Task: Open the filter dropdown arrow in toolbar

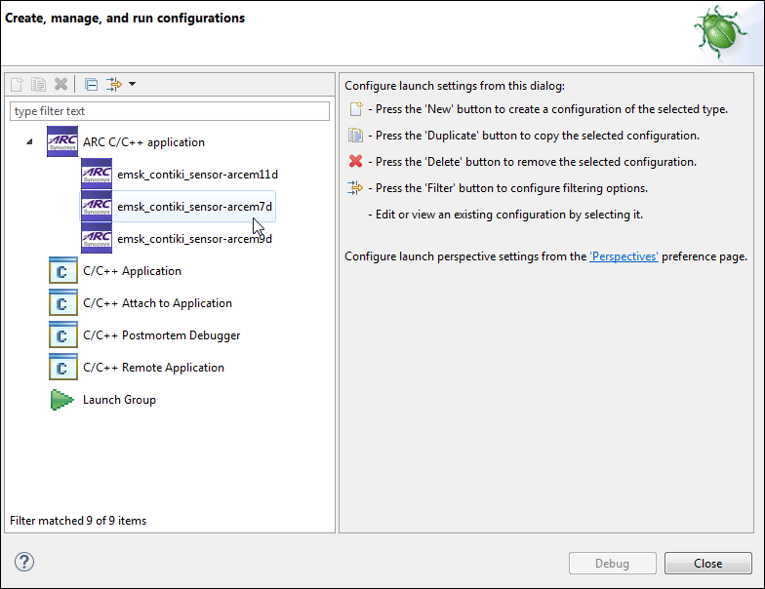Action: [x=133, y=84]
